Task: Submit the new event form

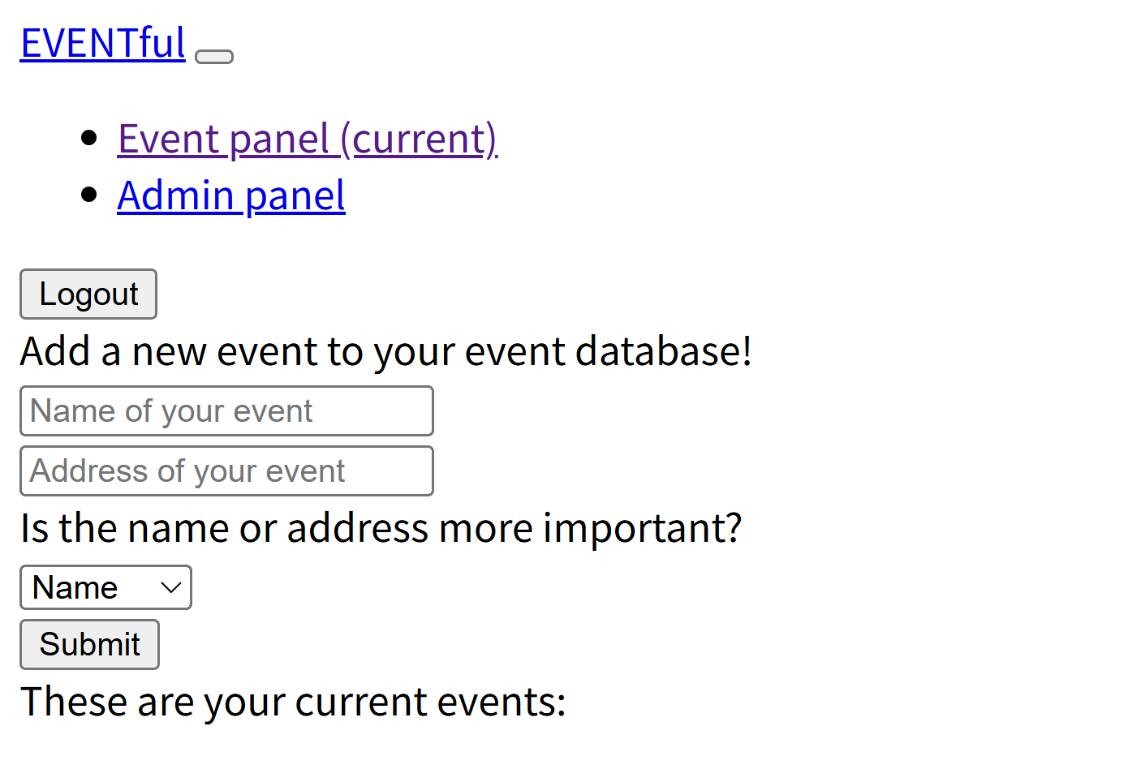Action: pos(89,645)
